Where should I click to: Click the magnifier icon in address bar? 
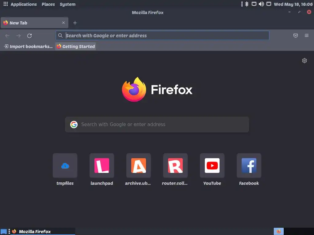point(60,35)
